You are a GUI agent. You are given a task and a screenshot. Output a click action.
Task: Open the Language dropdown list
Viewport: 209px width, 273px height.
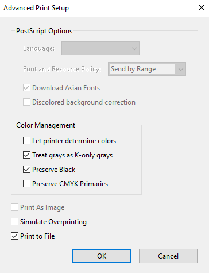pos(100,48)
